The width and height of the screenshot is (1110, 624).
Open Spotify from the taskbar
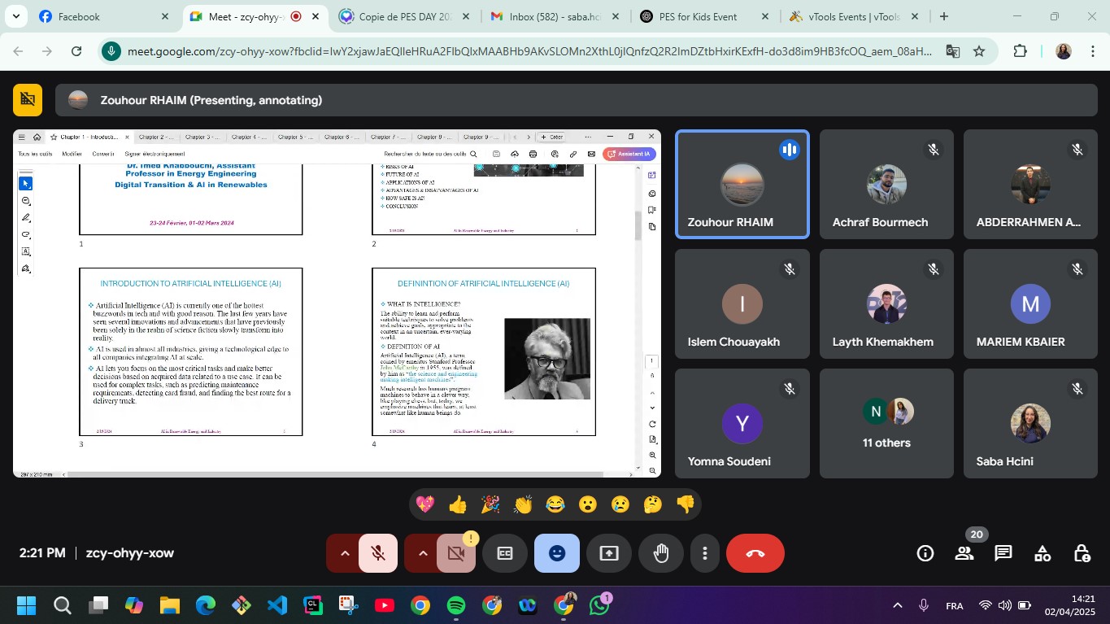click(456, 605)
